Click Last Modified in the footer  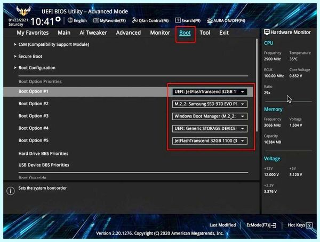coord(222,225)
